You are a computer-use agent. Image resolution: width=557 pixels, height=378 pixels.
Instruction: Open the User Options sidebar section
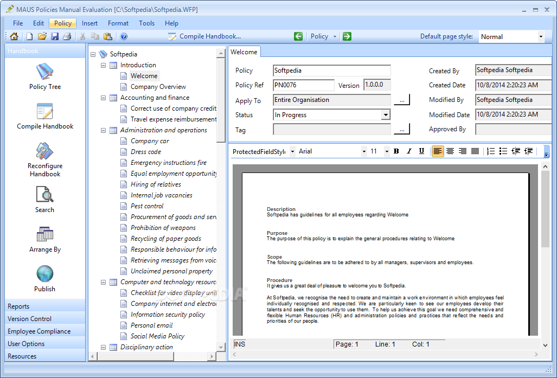click(45, 343)
